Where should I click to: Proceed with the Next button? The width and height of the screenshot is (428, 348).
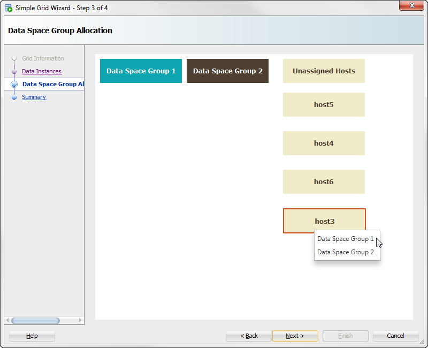(x=295, y=336)
